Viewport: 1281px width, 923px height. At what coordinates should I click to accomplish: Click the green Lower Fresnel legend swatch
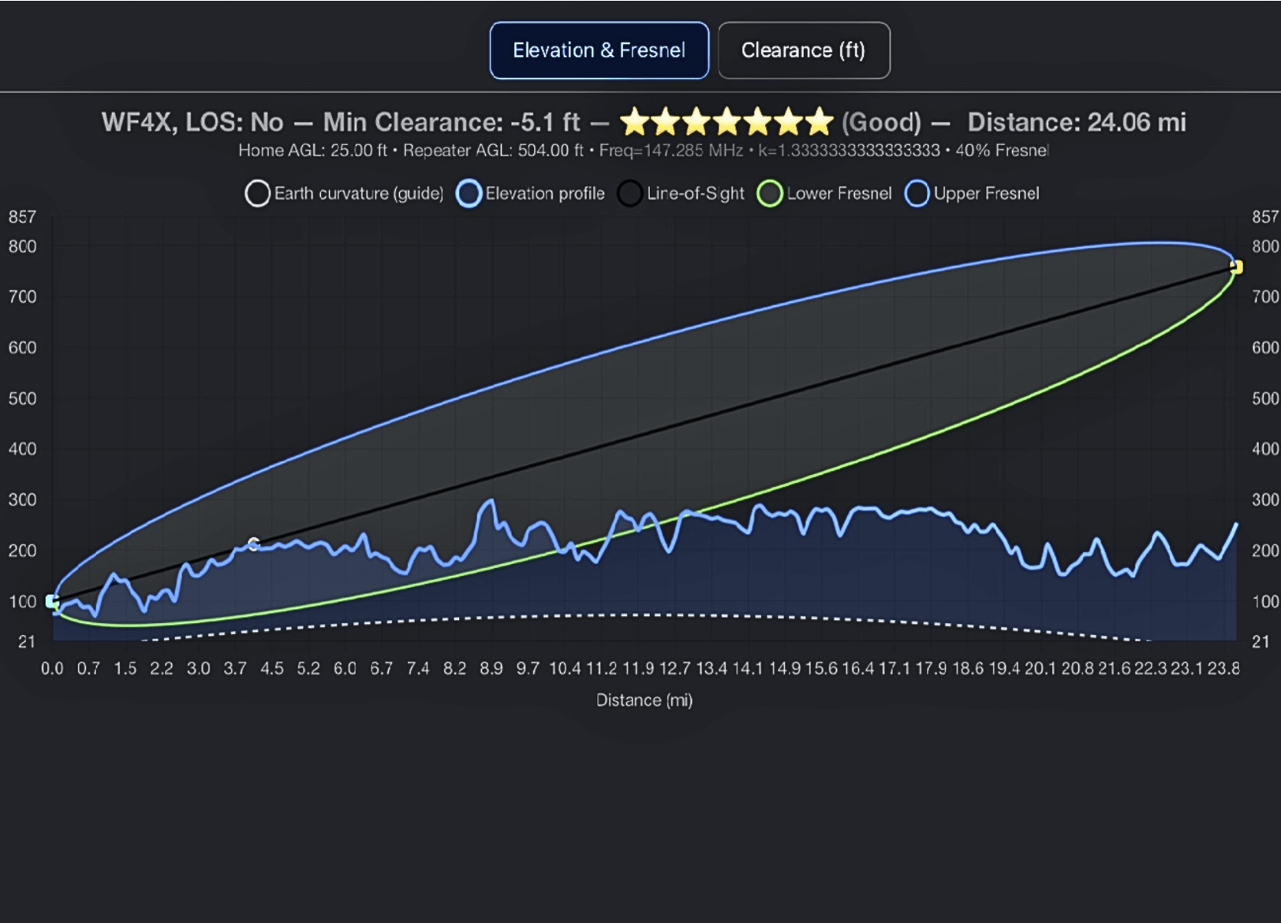[x=770, y=193]
